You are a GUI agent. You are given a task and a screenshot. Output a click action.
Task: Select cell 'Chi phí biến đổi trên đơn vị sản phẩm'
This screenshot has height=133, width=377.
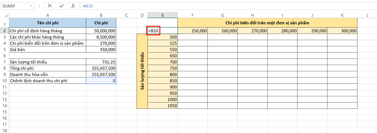click(x=47, y=43)
